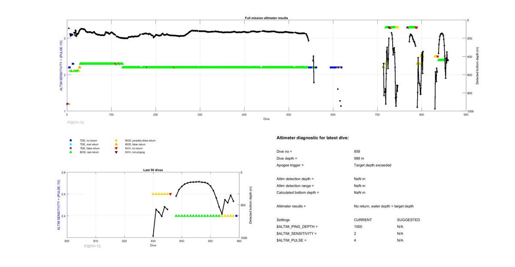Screen dimensions: 515x267
Task: Click the cyan square TDE real return legend marker
Action: pos(70,144)
